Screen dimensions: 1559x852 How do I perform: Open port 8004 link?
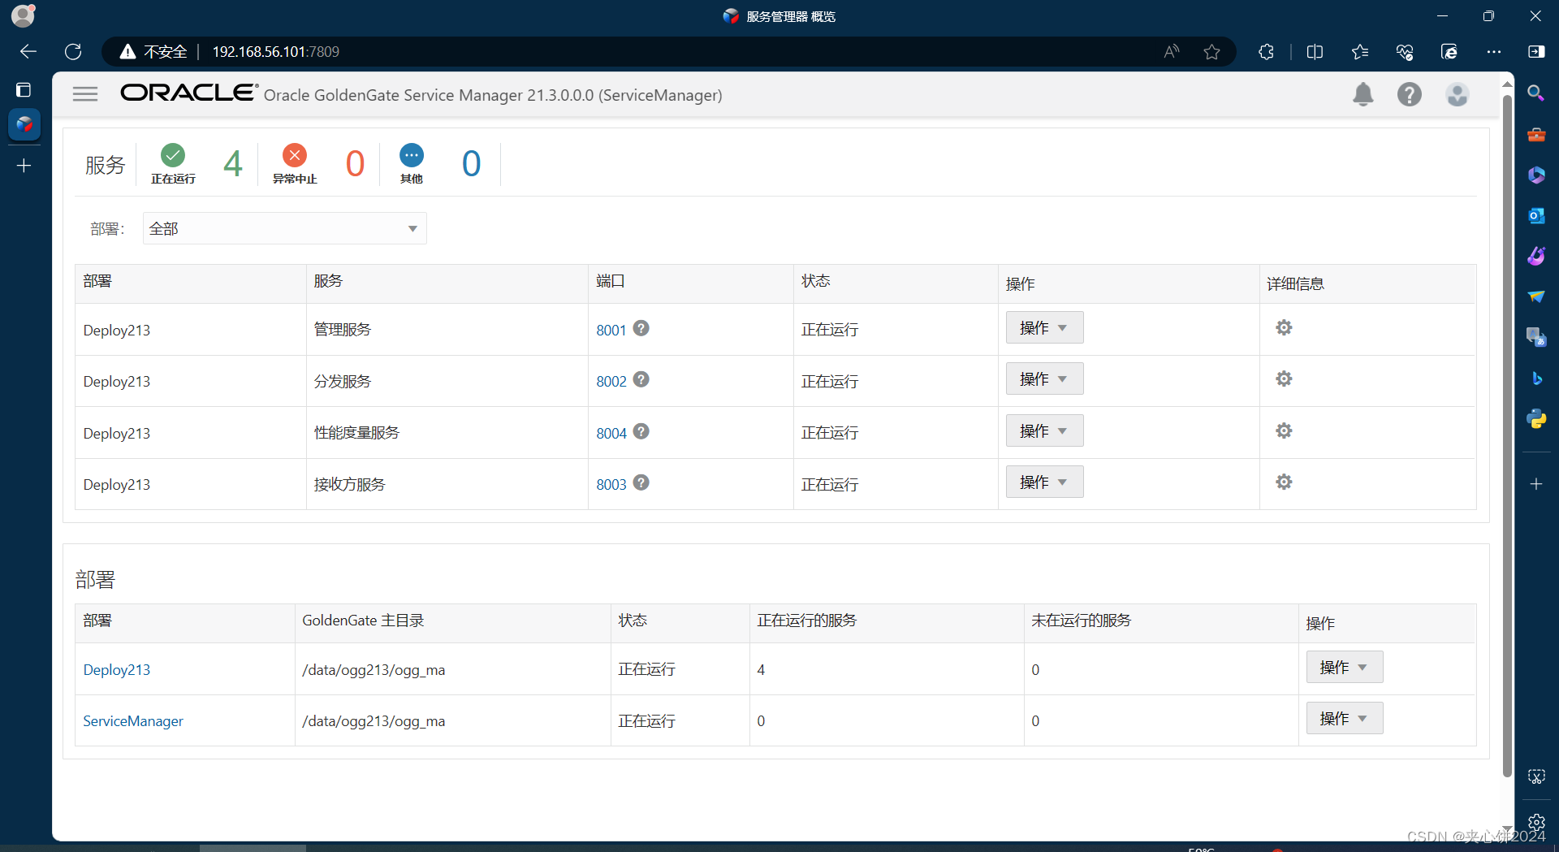point(611,433)
